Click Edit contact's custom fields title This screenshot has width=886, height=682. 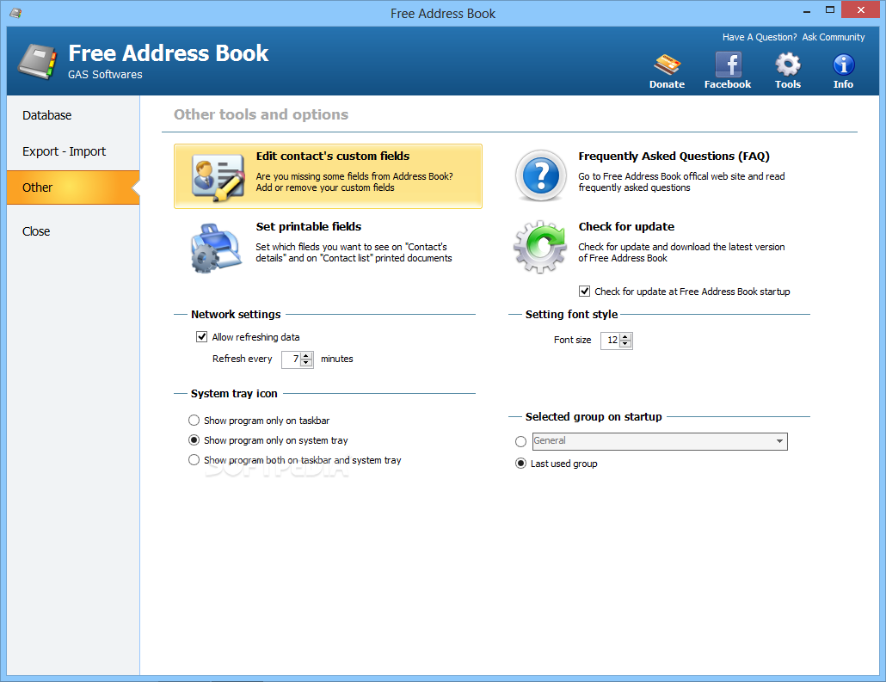tap(333, 157)
